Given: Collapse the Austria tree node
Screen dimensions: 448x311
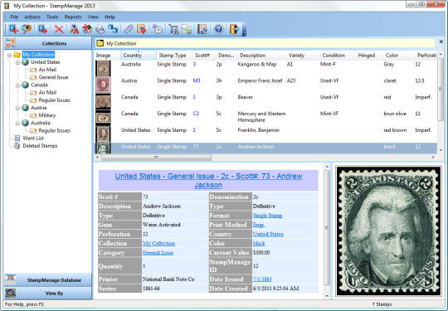Looking at the screenshot, I should pyautogui.click(x=17, y=108).
